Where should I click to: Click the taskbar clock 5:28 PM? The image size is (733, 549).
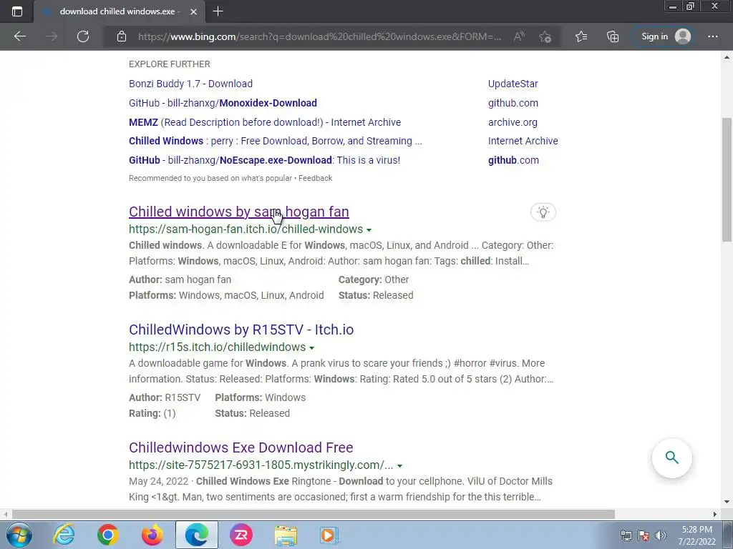click(697, 530)
